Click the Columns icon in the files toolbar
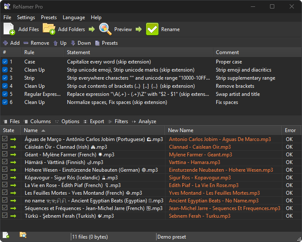The image size is (302, 242). [26, 121]
